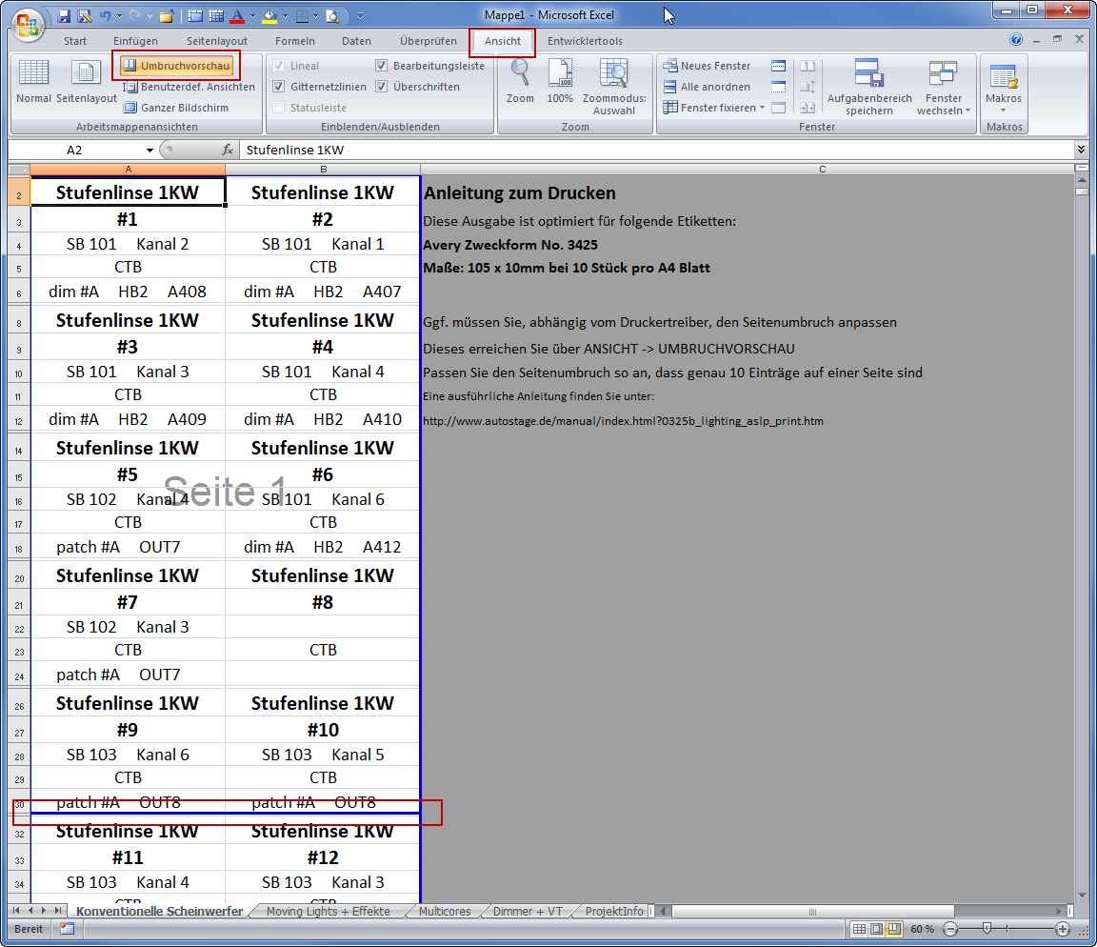The width and height of the screenshot is (1097, 947).
Task: Open the Name Box dropdown arrow
Action: (150, 151)
